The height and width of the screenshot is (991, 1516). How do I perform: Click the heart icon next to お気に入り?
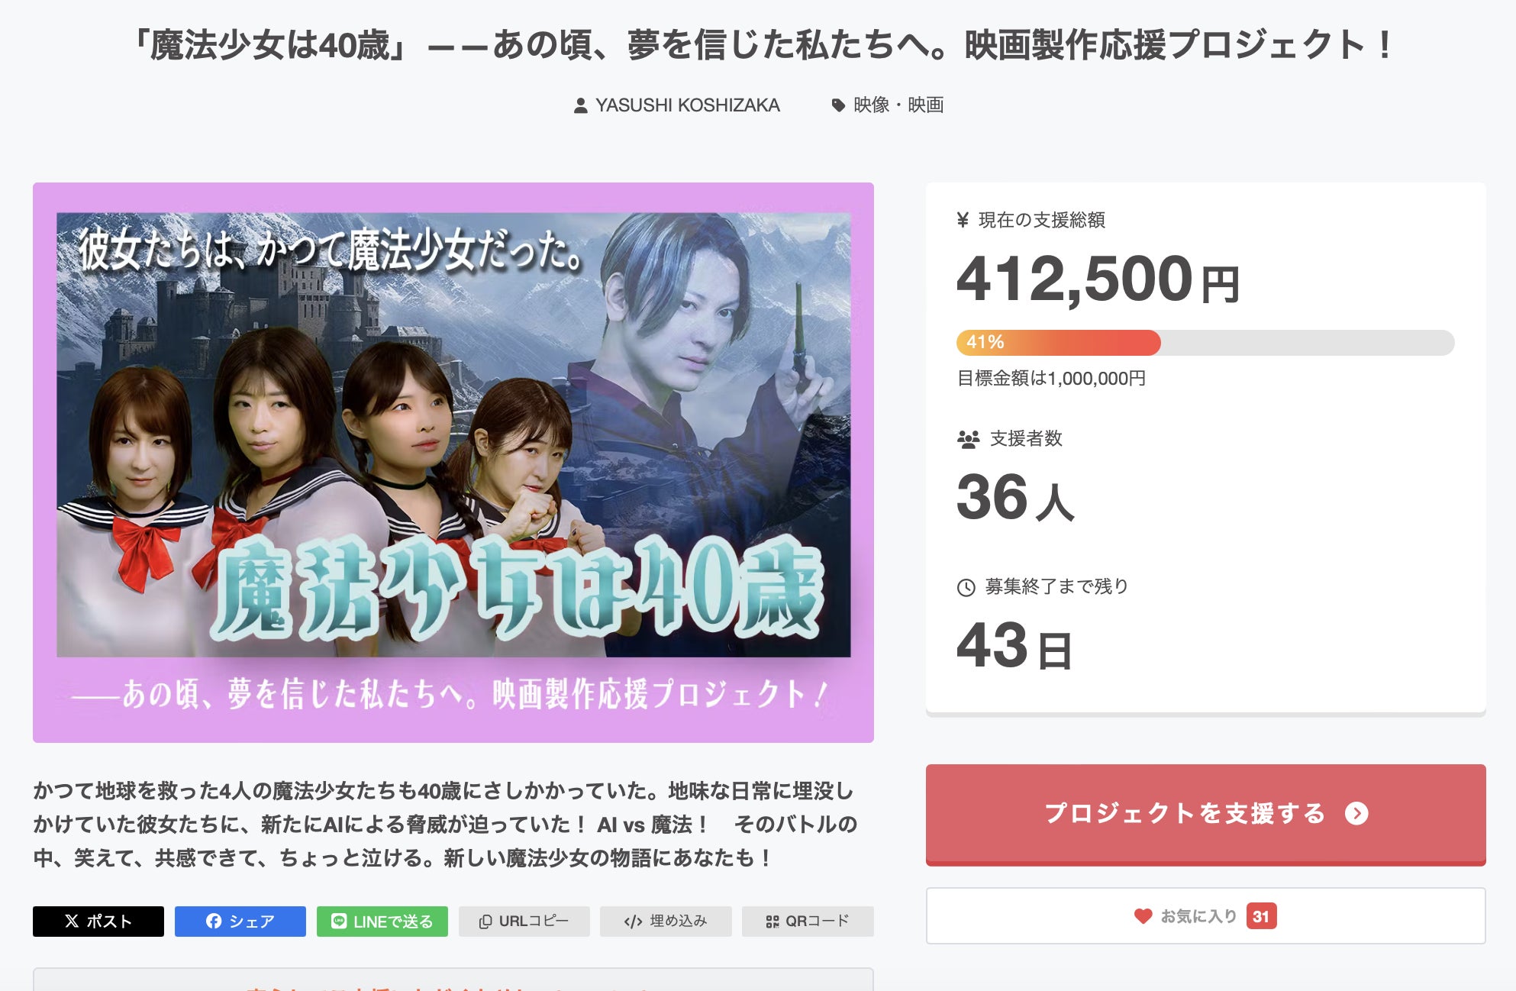[1143, 916]
